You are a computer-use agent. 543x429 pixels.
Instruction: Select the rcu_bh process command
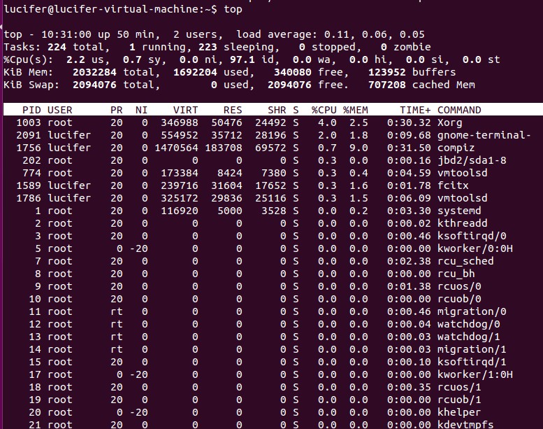(456, 274)
